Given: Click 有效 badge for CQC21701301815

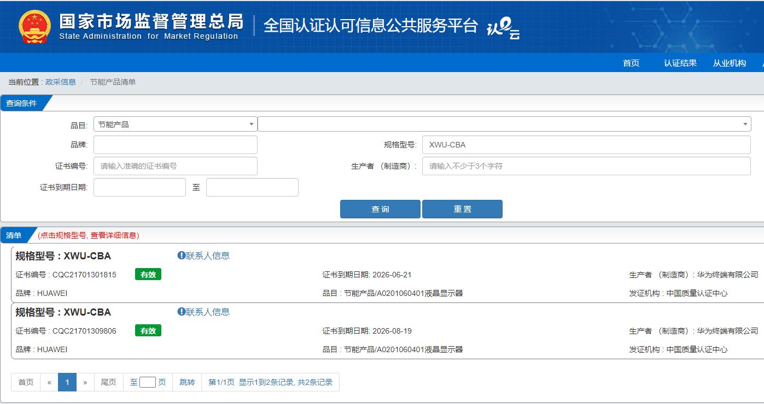Looking at the screenshot, I should [x=148, y=275].
